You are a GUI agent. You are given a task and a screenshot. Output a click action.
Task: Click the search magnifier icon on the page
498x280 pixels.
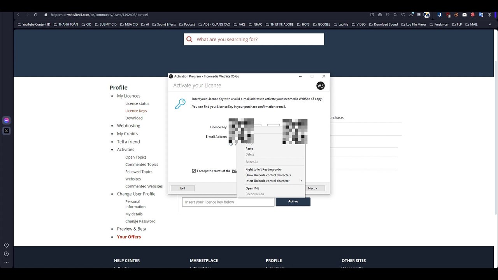click(x=189, y=39)
